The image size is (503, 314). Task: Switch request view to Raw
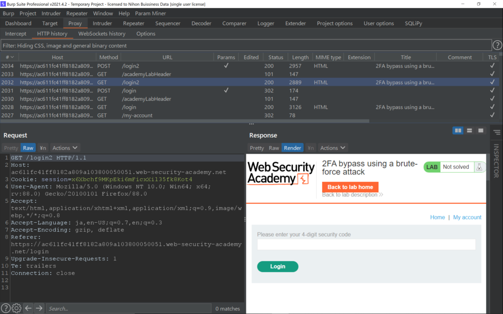click(x=28, y=148)
